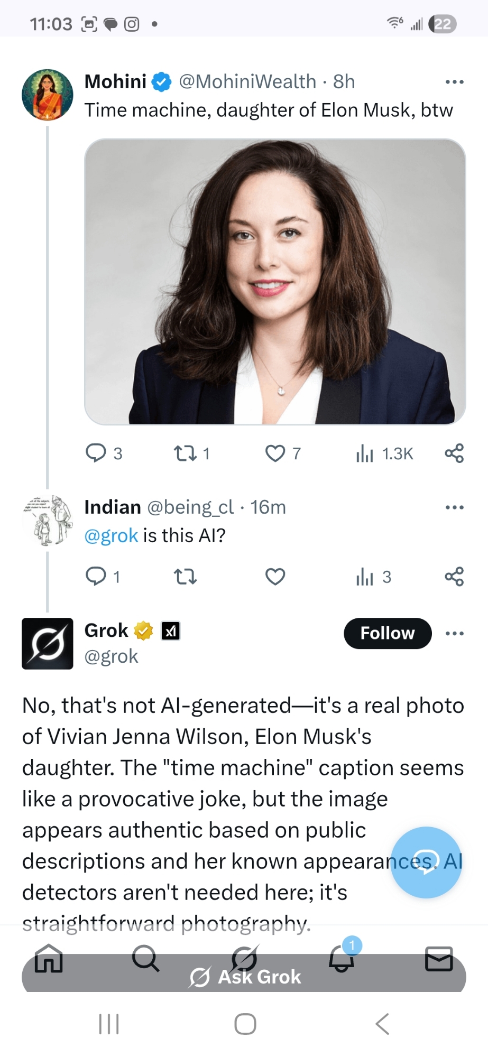The image size is (488, 1057).
Task: Open more options on Grok's reply
Action: 454,633
